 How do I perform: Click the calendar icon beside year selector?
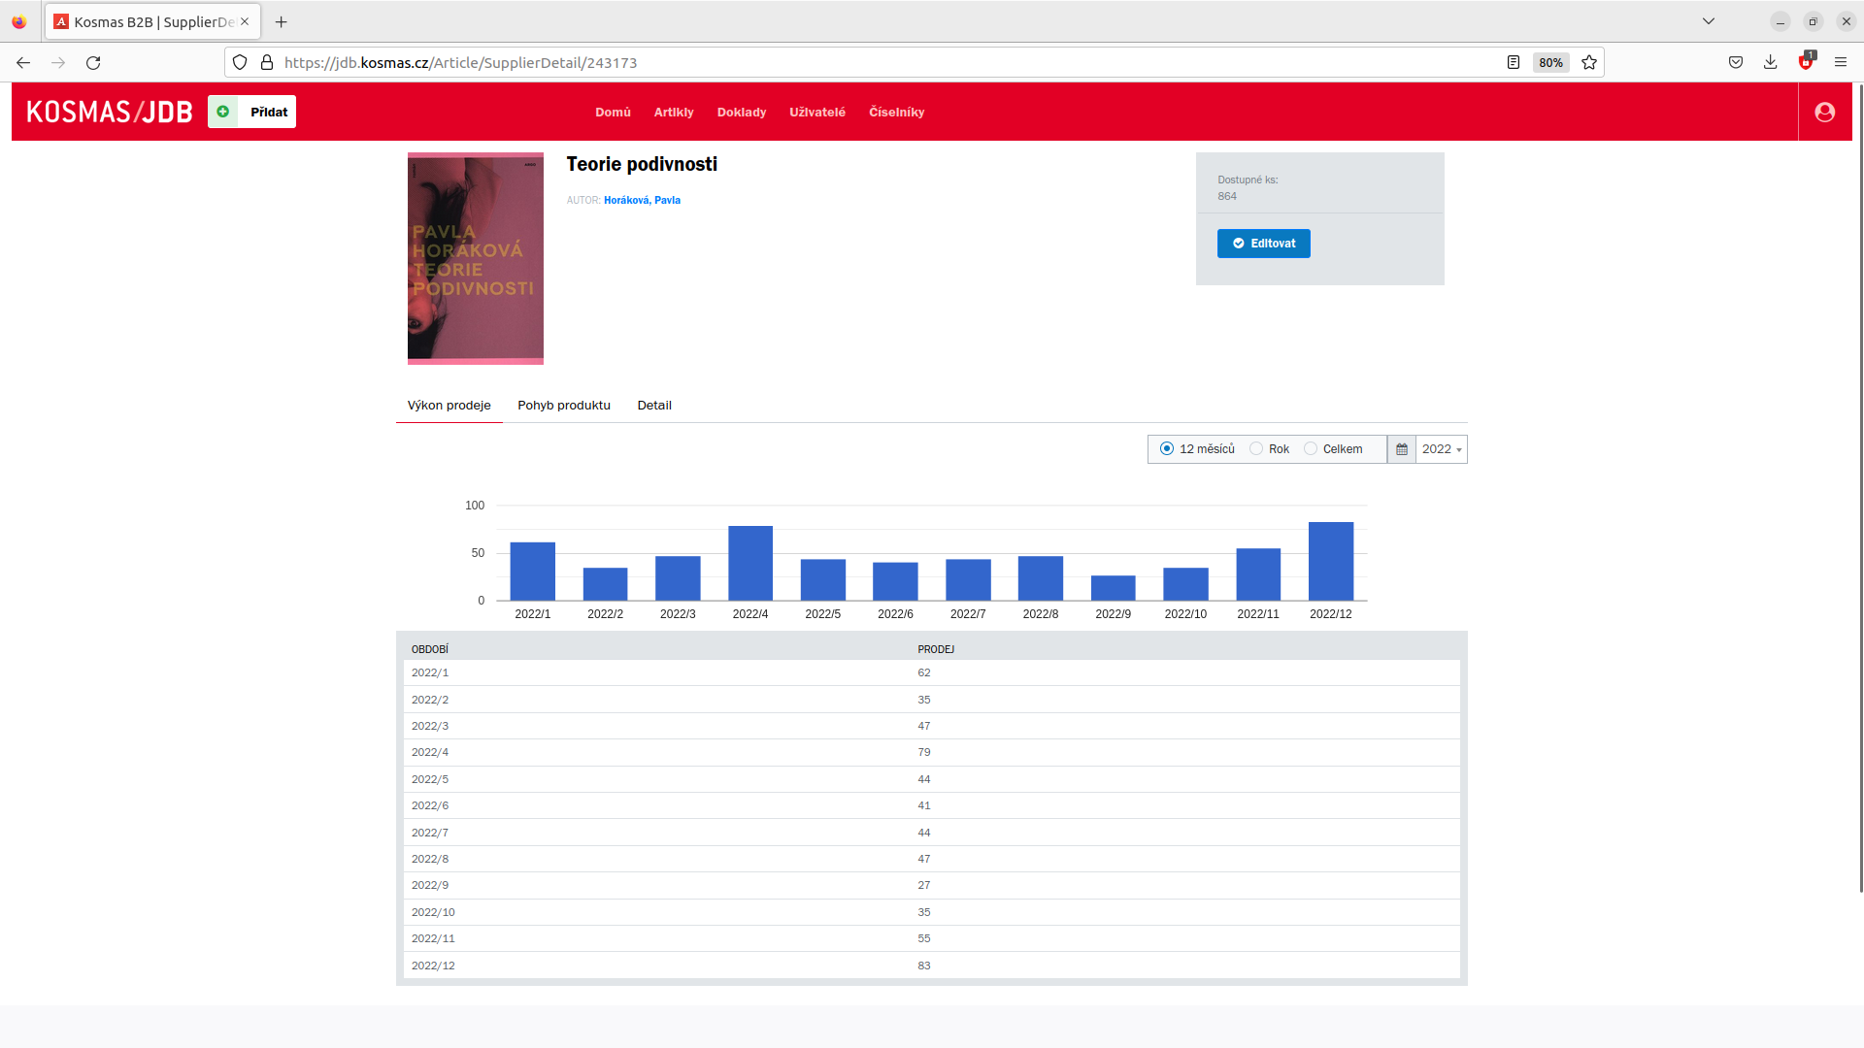tap(1401, 449)
